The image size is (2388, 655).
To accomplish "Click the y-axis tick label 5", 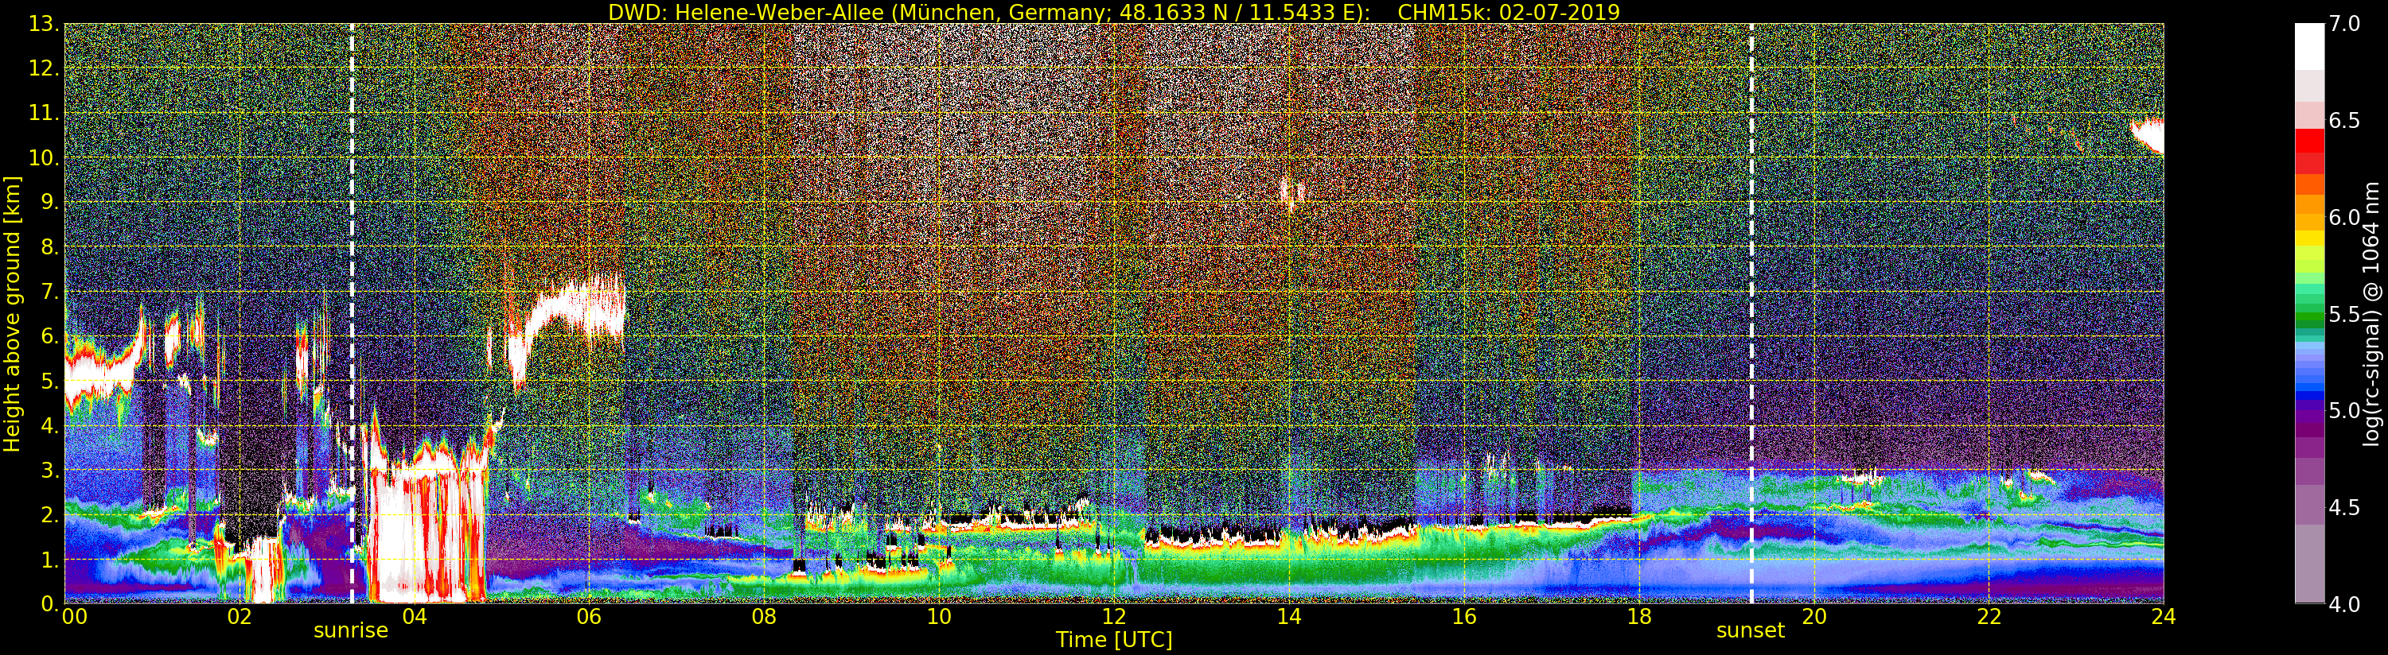I will tap(49, 381).
